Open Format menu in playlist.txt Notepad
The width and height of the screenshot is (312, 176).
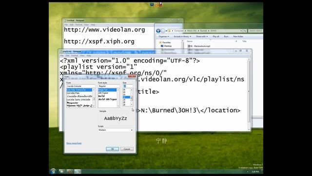pos(75,56)
